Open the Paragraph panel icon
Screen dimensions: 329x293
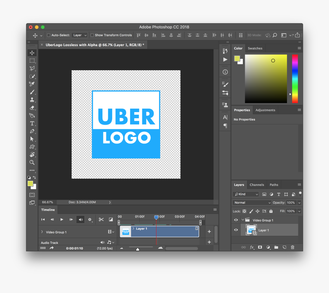[225, 126]
